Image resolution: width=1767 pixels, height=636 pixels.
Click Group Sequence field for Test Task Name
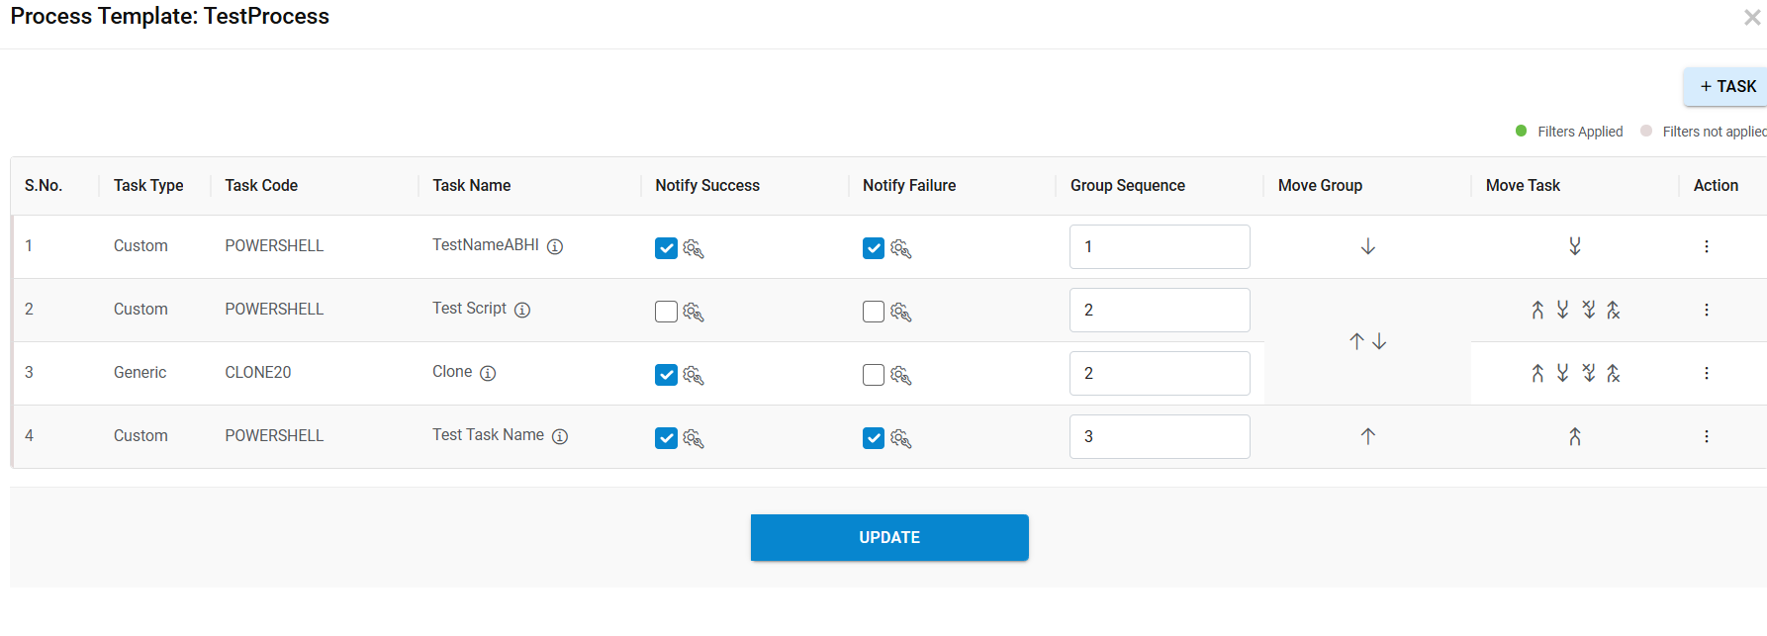click(1159, 436)
